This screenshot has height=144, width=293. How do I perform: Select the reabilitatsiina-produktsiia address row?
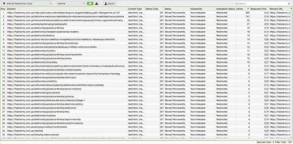tap(65, 16)
